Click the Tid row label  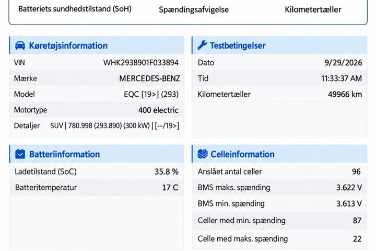pos(203,78)
